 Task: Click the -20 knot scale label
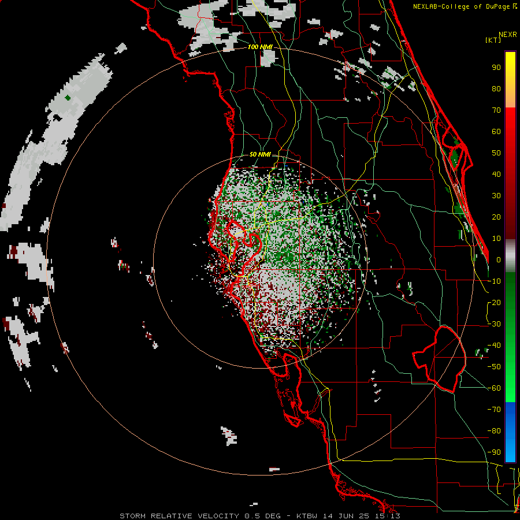[x=494, y=303]
